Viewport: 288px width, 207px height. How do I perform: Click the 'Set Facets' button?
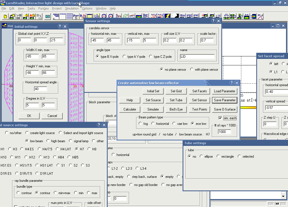[x=199, y=91]
